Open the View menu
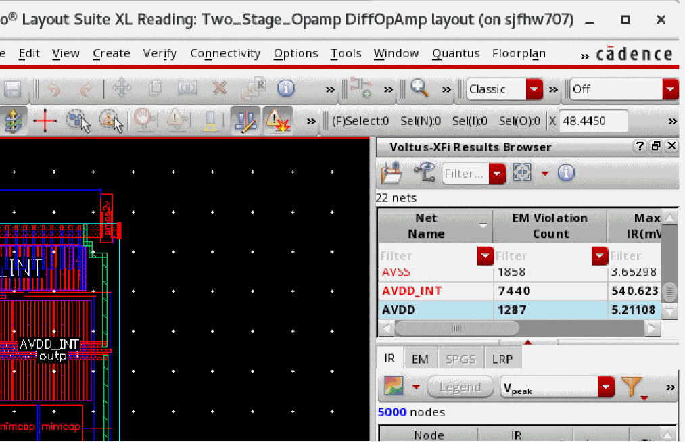 pos(66,53)
